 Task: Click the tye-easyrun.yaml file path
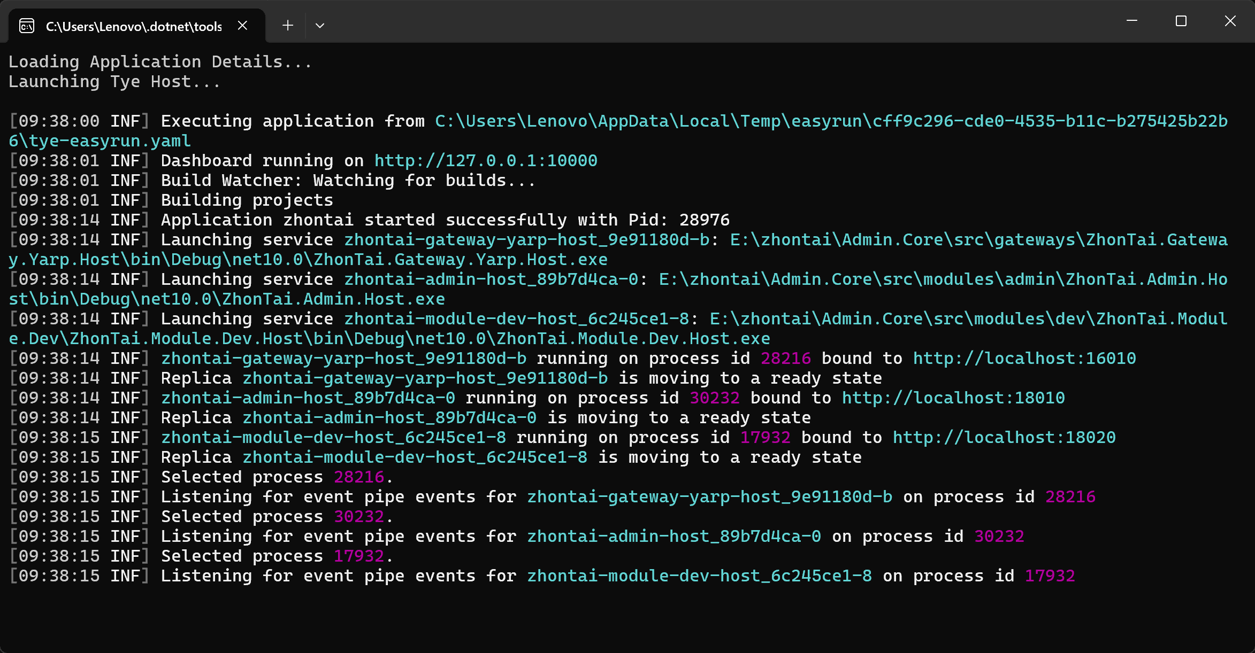point(110,141)
